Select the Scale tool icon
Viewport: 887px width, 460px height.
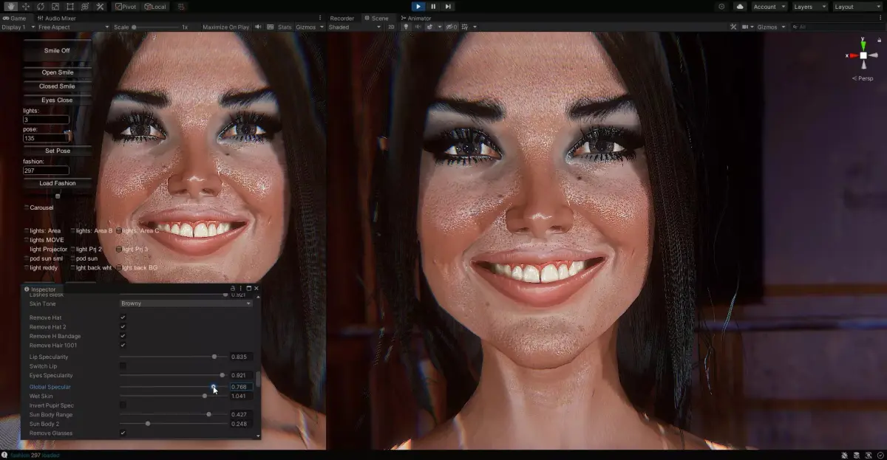click(55, 7)
